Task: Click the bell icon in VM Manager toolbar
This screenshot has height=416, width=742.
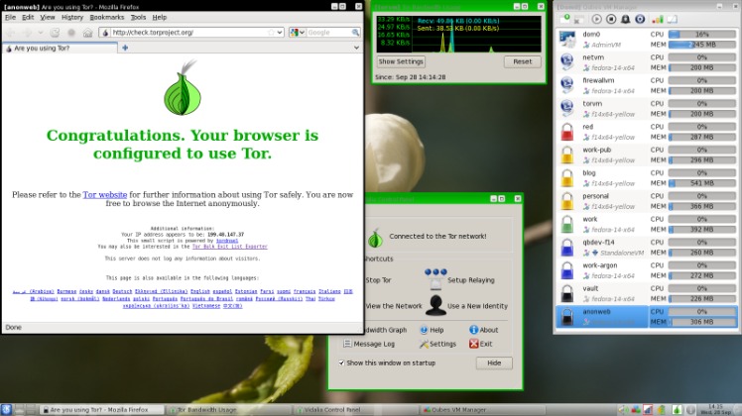Action: point(625,19)
